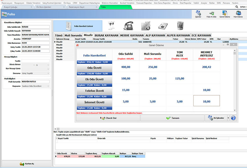This screenshot has height=168, width=247.
Task: Select the wine glasses minibar icon
Action: tap(111, 26)
